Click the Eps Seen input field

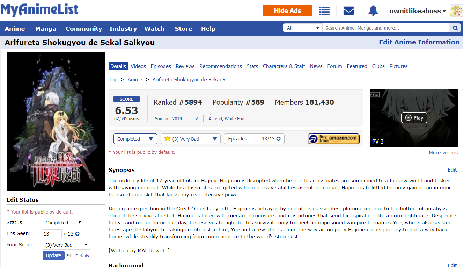pyautogui.click(x=52, y=234)
